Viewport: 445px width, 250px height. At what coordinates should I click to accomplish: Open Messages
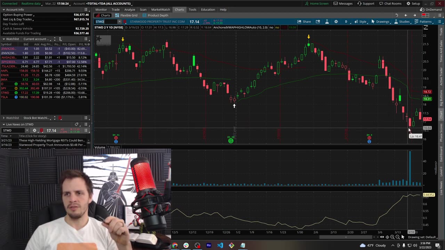click(x=343, y=3)
